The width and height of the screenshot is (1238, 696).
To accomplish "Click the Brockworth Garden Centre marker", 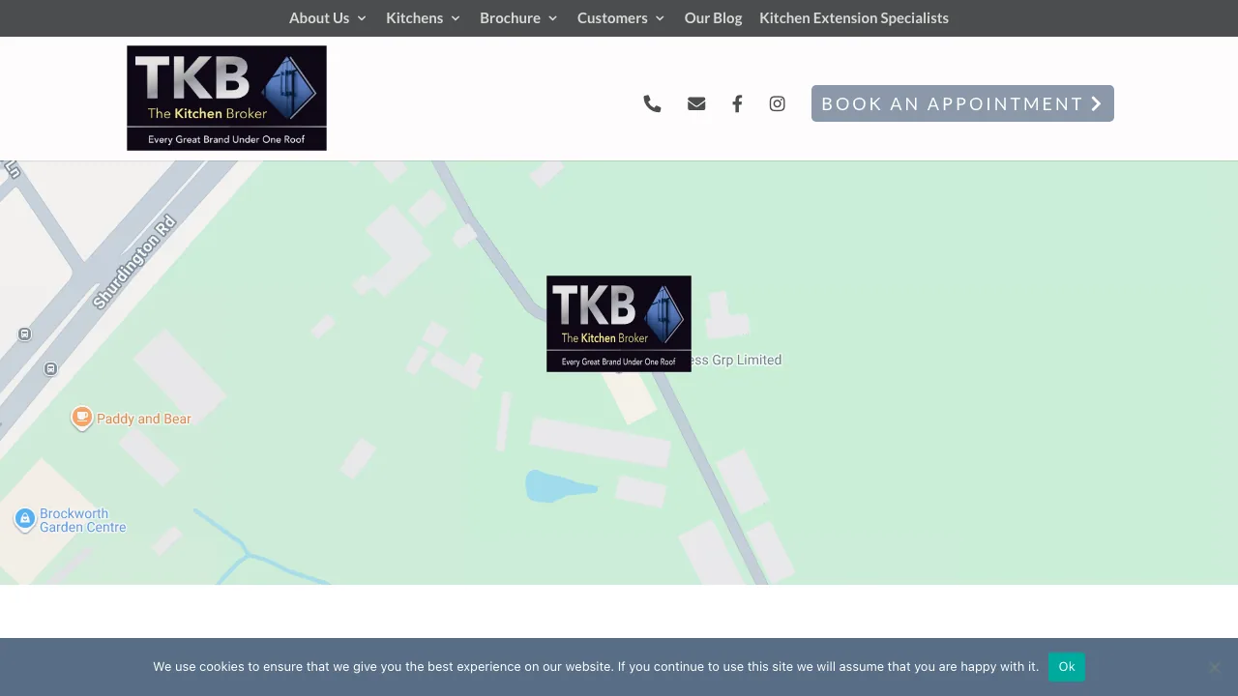I will [24, 519].
